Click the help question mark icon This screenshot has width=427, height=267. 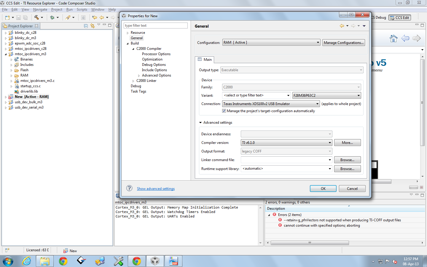coord(129,188)
